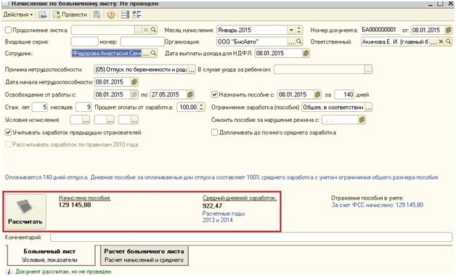Open the Начислено пособия link
The height and width of the screenshot is (276, 456).
[84, 198]
